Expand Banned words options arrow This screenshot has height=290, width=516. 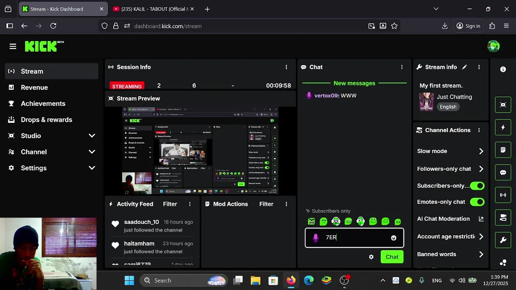(x=481, y=254)
